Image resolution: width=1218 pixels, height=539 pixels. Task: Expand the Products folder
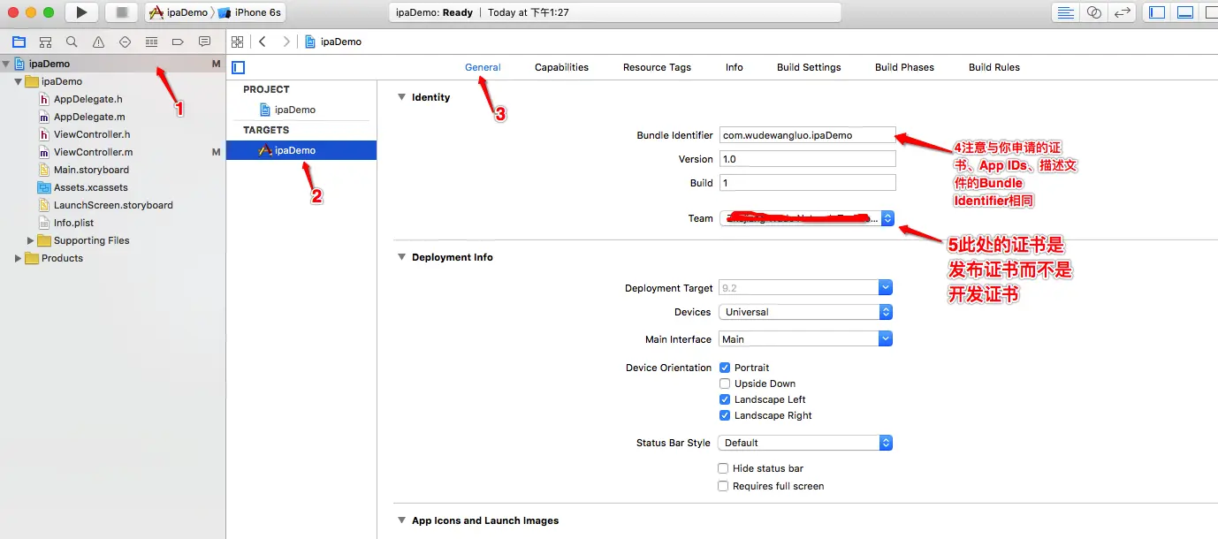18,258
